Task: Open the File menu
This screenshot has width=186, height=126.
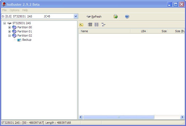Action: coord(4,10)
